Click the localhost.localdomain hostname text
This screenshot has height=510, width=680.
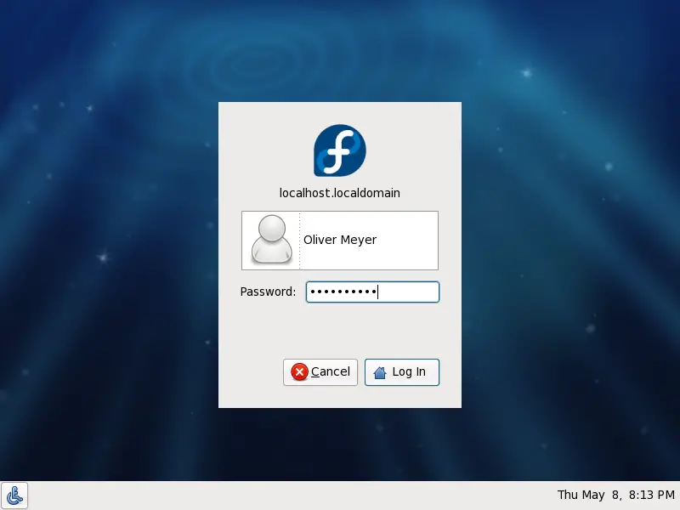(339, 193)
